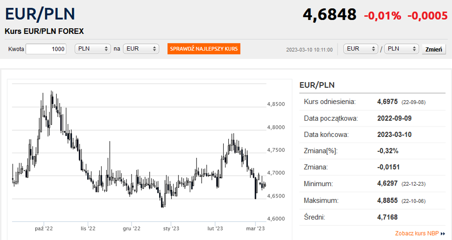The height and width of the screenshot is (240, 452).
Task: Click the Zmiana value -0,0151
Action: click(388, 167)
